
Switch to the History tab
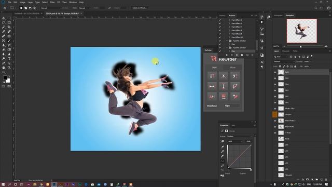tap(223, 16)
